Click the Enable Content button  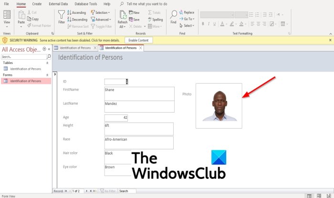(138, 40)
